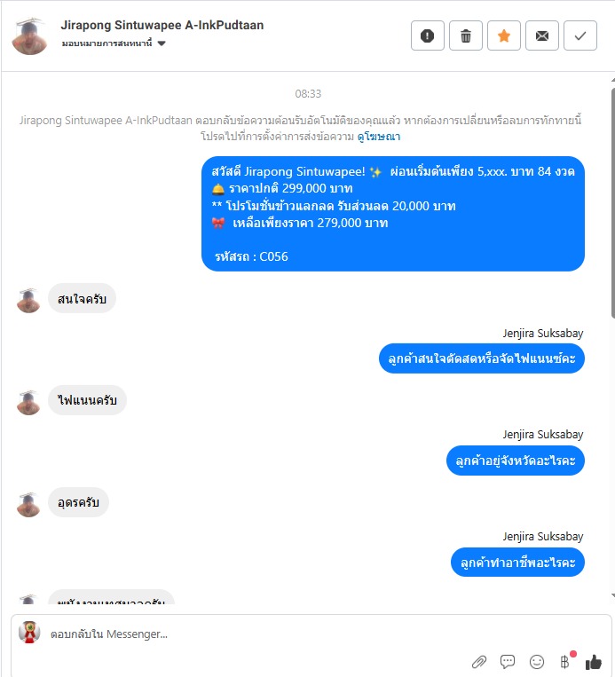Open the emoji picker smiley icon
This screenshot has width=615, height=677.
(537, 661)
